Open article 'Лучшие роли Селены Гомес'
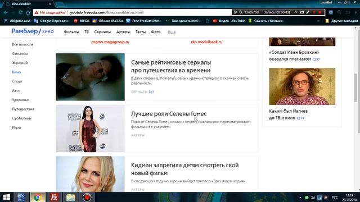The image size is (360, 202). coord(169,113)
